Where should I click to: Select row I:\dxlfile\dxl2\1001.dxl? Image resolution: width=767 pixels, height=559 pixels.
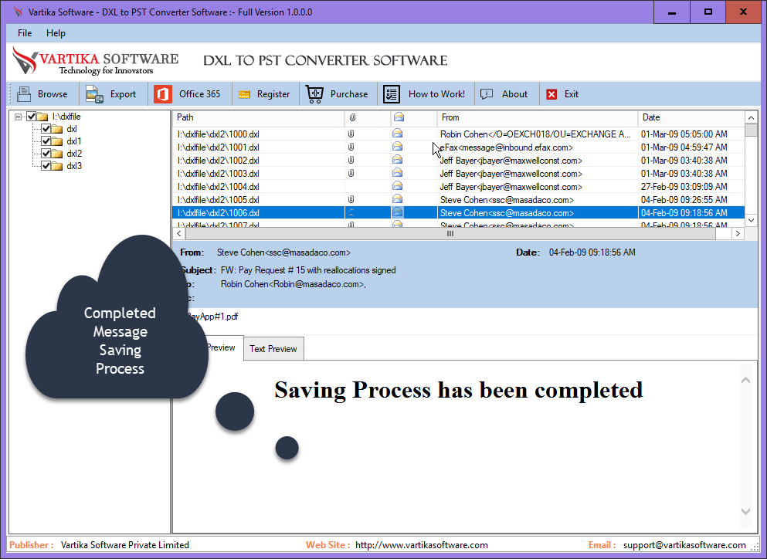pyautogui.click(x=458, y=147)
